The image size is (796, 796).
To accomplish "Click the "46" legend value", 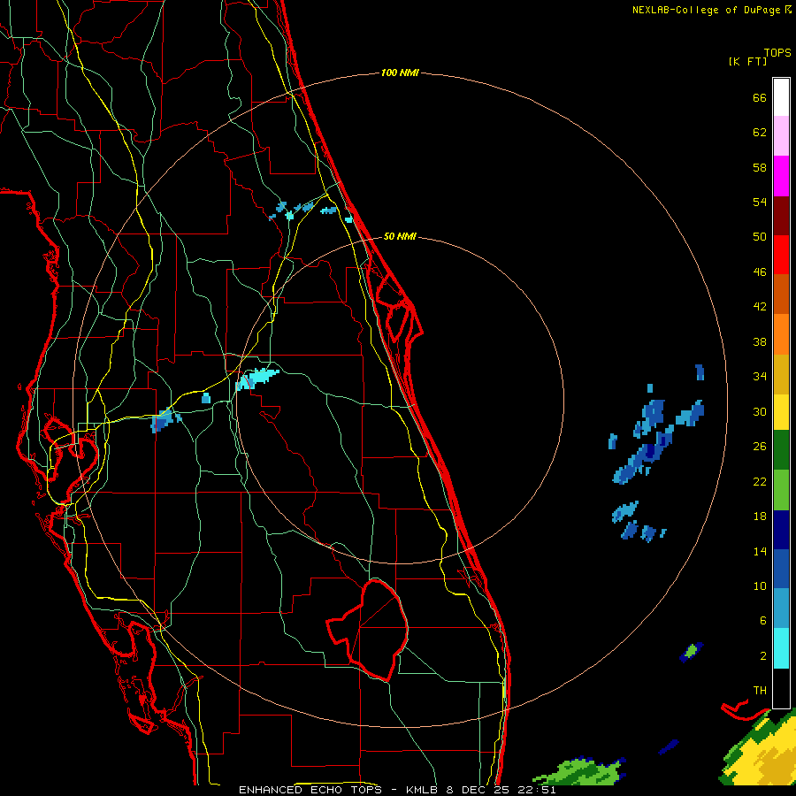I will click(760, 272).
